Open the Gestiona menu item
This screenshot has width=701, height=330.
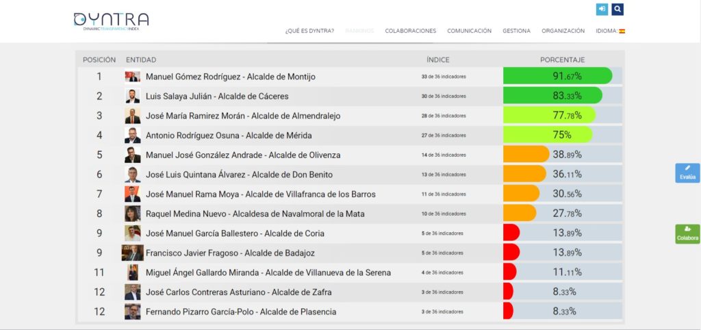tap(516, 31)
